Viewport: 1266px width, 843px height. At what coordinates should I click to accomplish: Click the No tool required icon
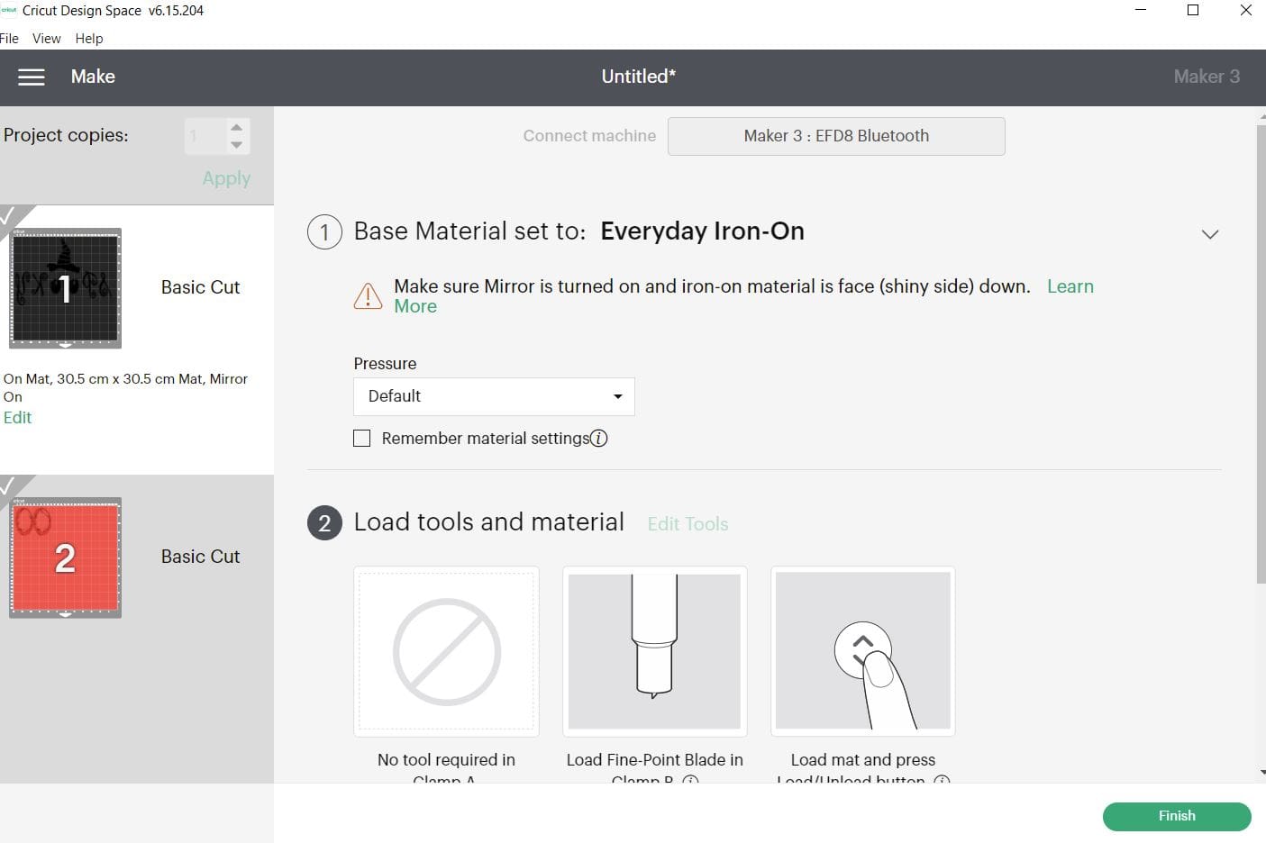click(446, 651)
